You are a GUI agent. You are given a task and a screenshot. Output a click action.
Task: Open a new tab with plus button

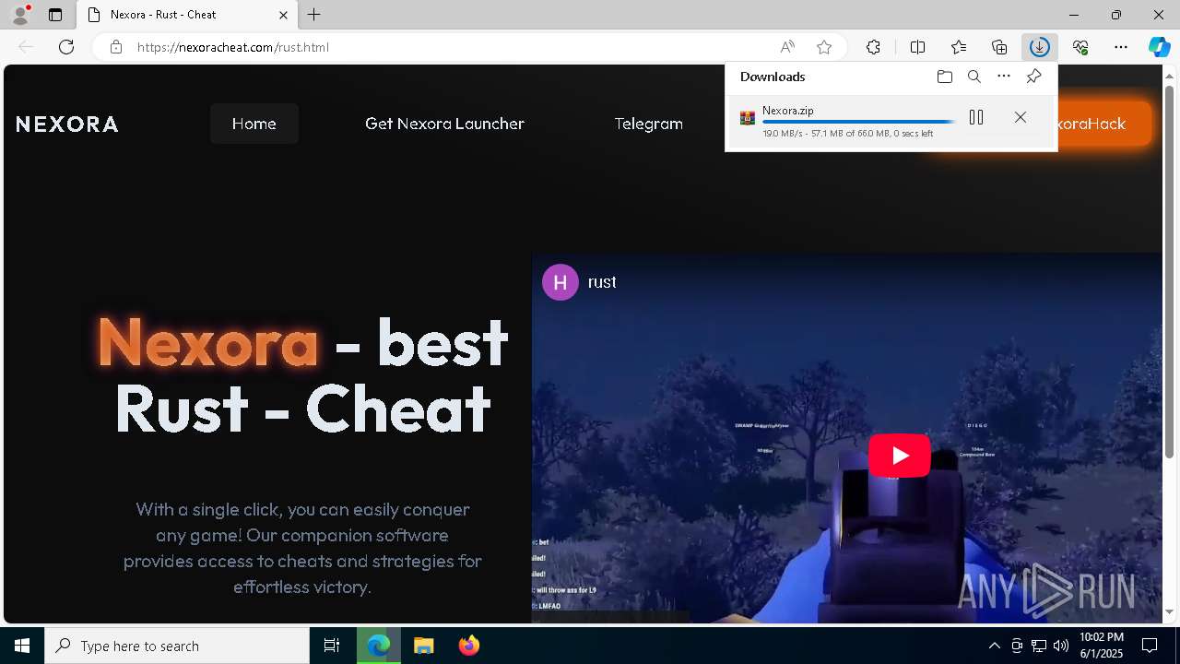(x=314, y=15)
